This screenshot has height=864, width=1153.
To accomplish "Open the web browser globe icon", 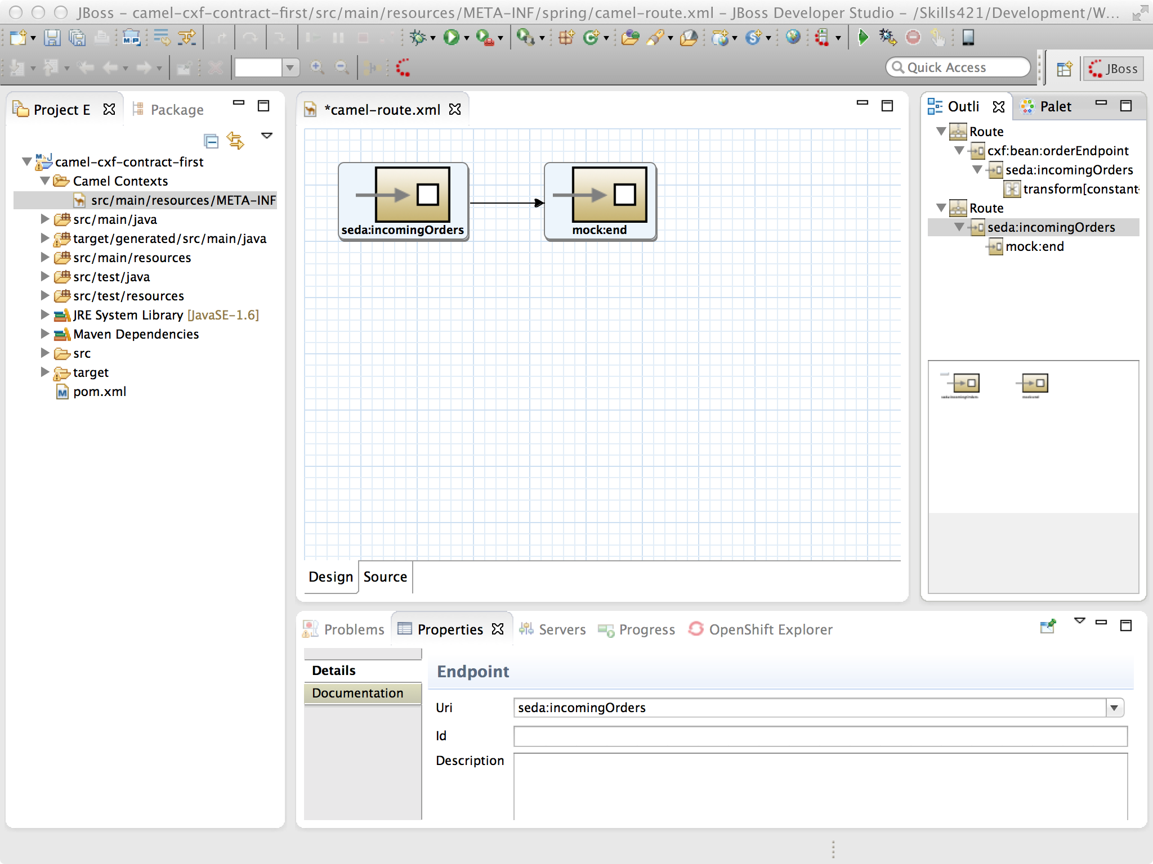I will coord(793,38).
